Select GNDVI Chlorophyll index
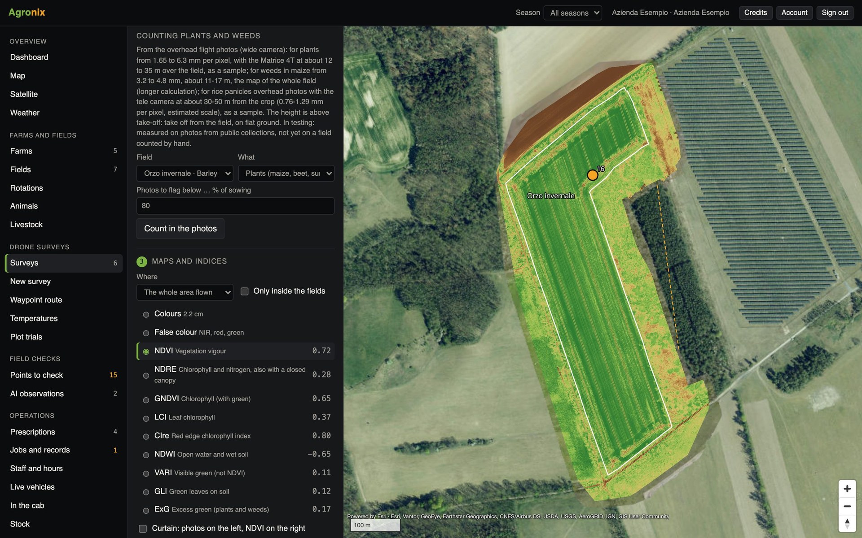This screenshot has height=538, width=862. point(235,399)
